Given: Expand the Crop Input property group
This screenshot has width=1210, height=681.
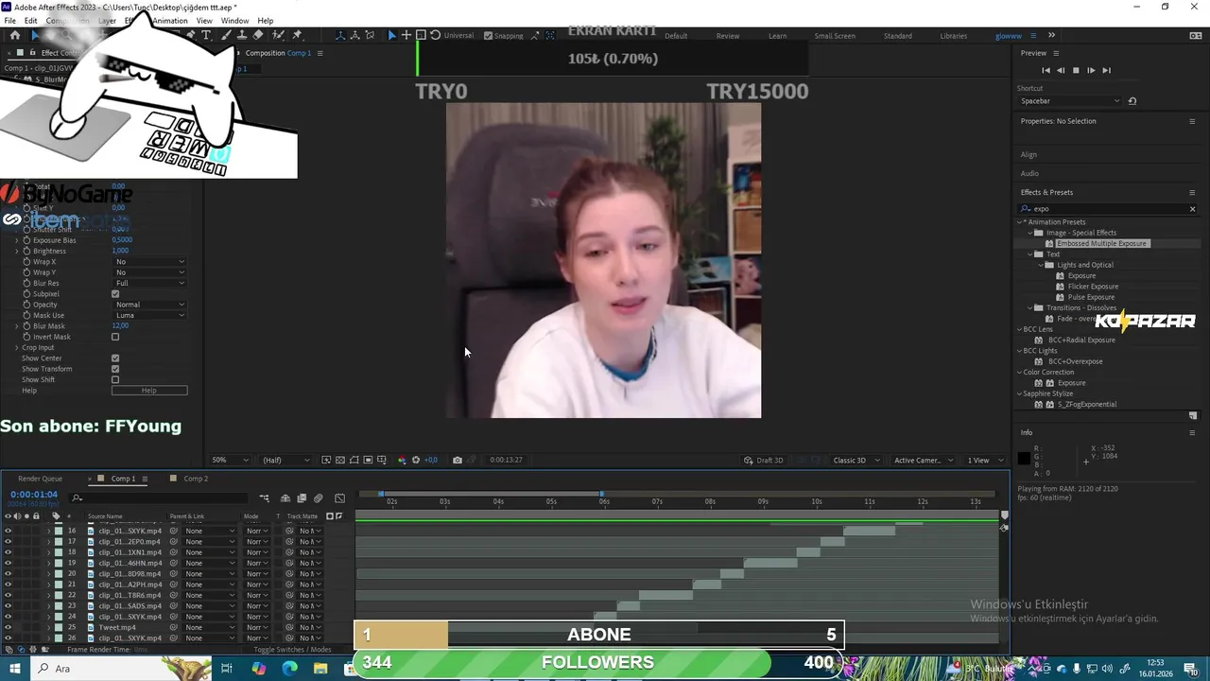Looking at the screenshot, I should pyautogui.click(x=16, y=347).
